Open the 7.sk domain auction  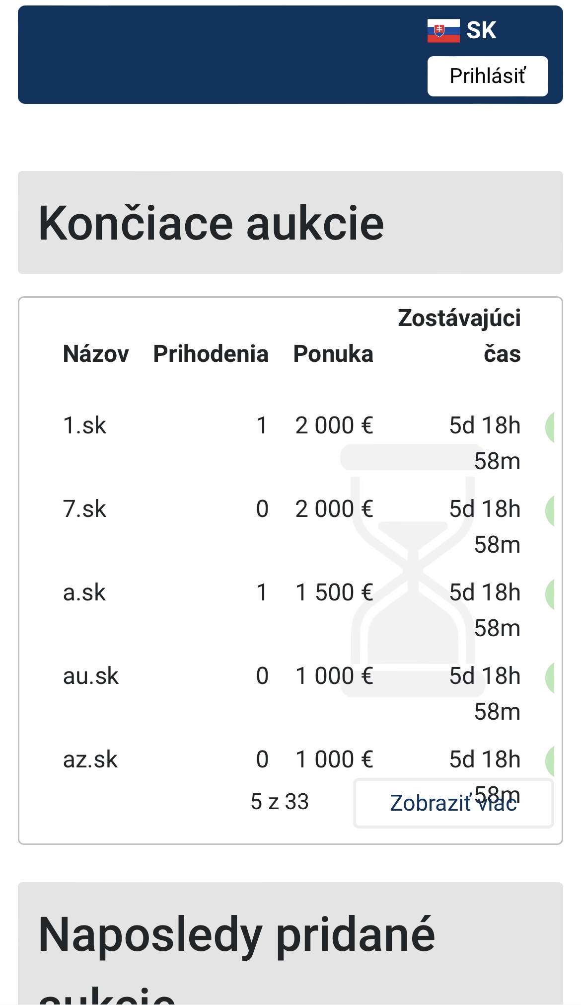[84, 509]
